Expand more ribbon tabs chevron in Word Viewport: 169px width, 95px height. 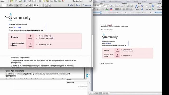[x=159, y=1]
